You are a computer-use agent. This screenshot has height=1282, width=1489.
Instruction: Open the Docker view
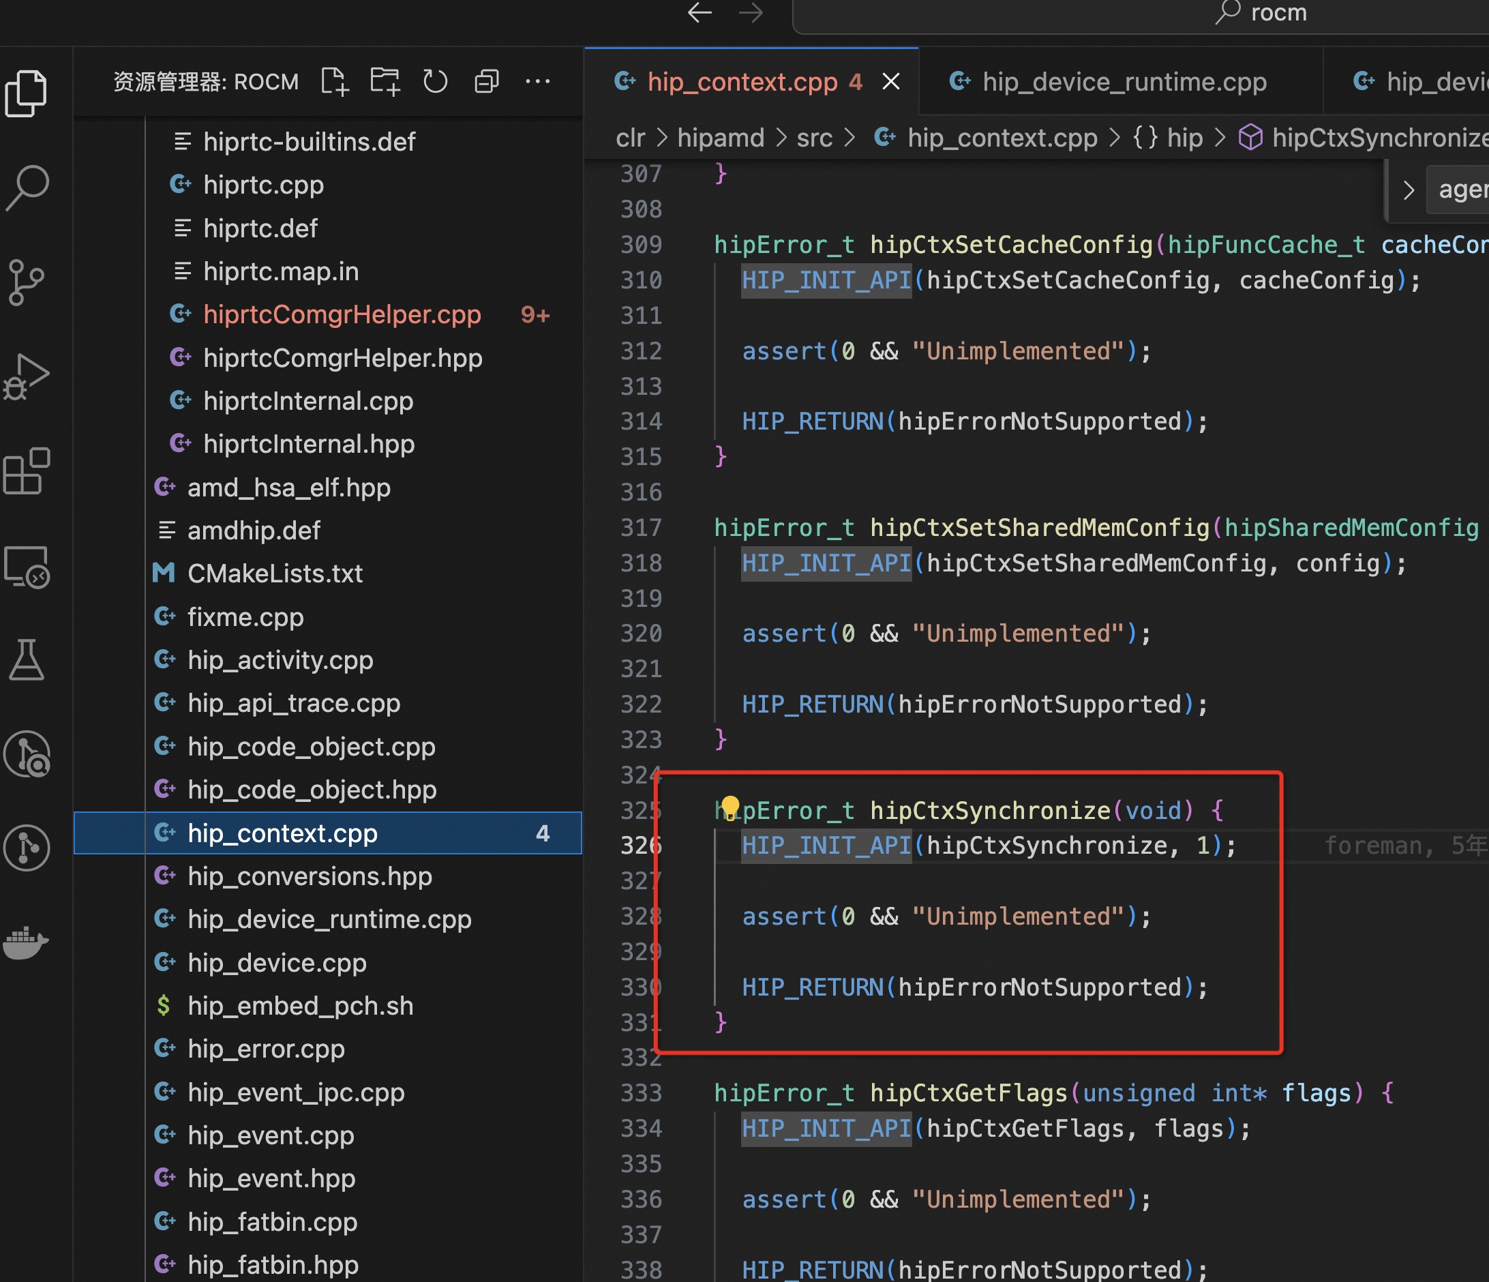[x=27, y=941]
